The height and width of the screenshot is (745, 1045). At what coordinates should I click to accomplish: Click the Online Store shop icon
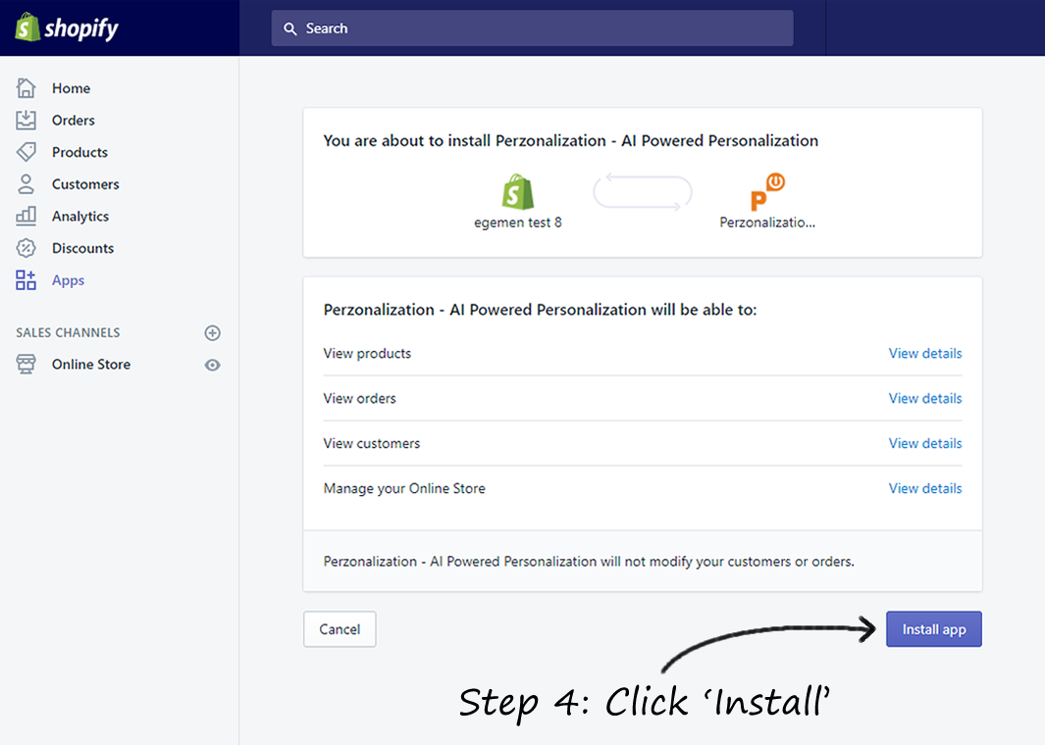pyautogui.click(x=26, y=365)
